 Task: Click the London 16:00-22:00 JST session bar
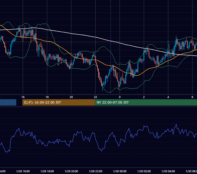(59, 102)
